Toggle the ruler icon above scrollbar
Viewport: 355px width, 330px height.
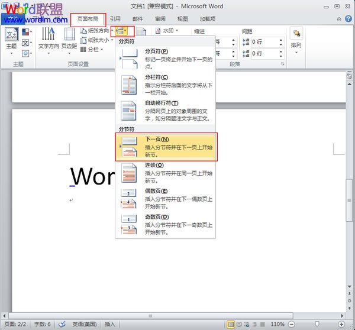pyautogui.click(x=349, y=76)
